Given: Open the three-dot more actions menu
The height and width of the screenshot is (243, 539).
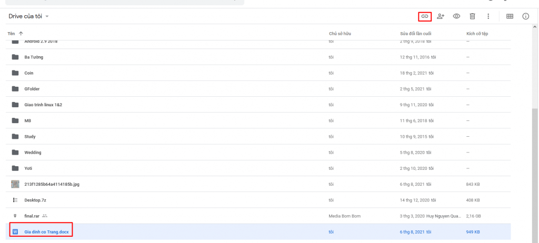Looking at the screenshot, I should pyautogui.click(x=488, y=16).
